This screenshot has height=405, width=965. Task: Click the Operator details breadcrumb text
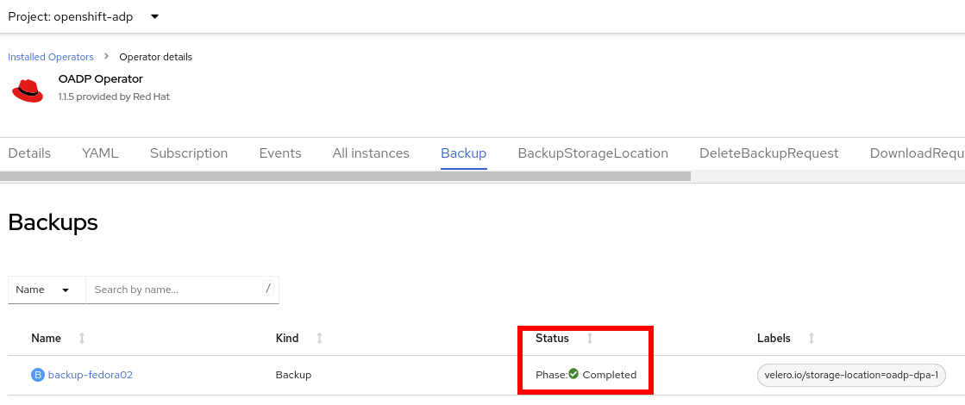(x=156, y=57)
